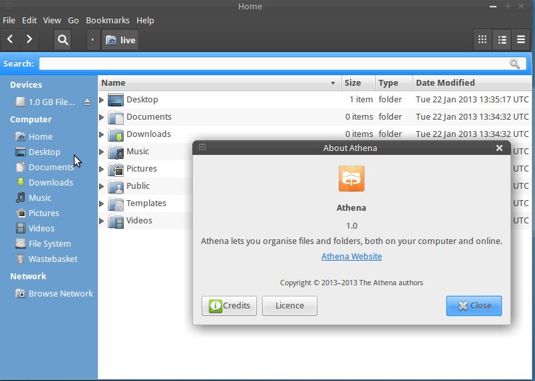This screenshot has width=535, height=381.
Task: Expand the Downloads folder row
Action: click(101, 134)
